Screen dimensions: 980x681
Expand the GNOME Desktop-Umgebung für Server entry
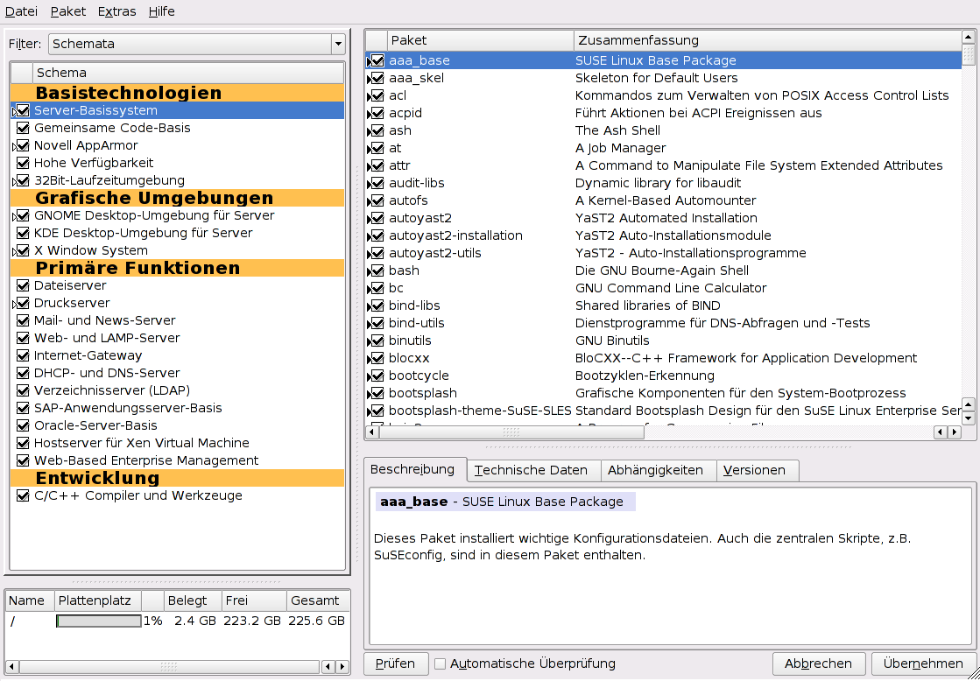pyautogui.click(x=13, y=216)
